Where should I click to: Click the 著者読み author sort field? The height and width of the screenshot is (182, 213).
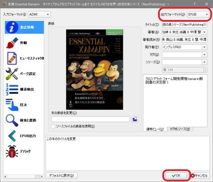(184, 40)
